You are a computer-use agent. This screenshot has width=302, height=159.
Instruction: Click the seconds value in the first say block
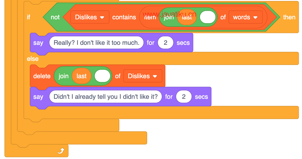(x=165, y=43)
